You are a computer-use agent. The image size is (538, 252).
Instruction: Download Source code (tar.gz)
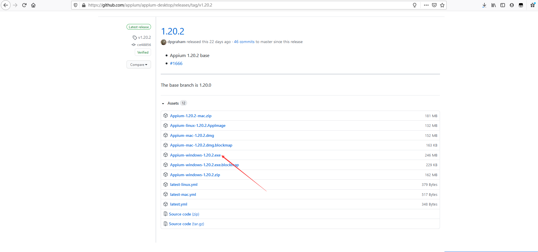[186, 224]
